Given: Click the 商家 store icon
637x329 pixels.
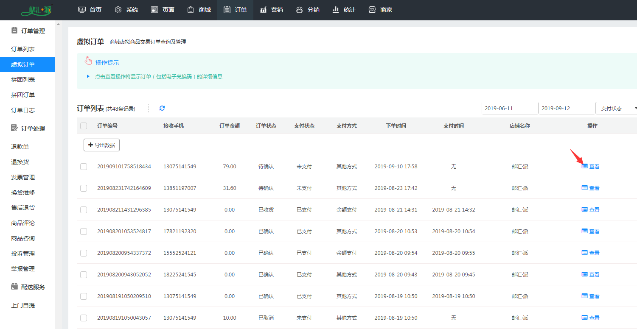Looking at the screenshot, I should (x=372, y=10).
